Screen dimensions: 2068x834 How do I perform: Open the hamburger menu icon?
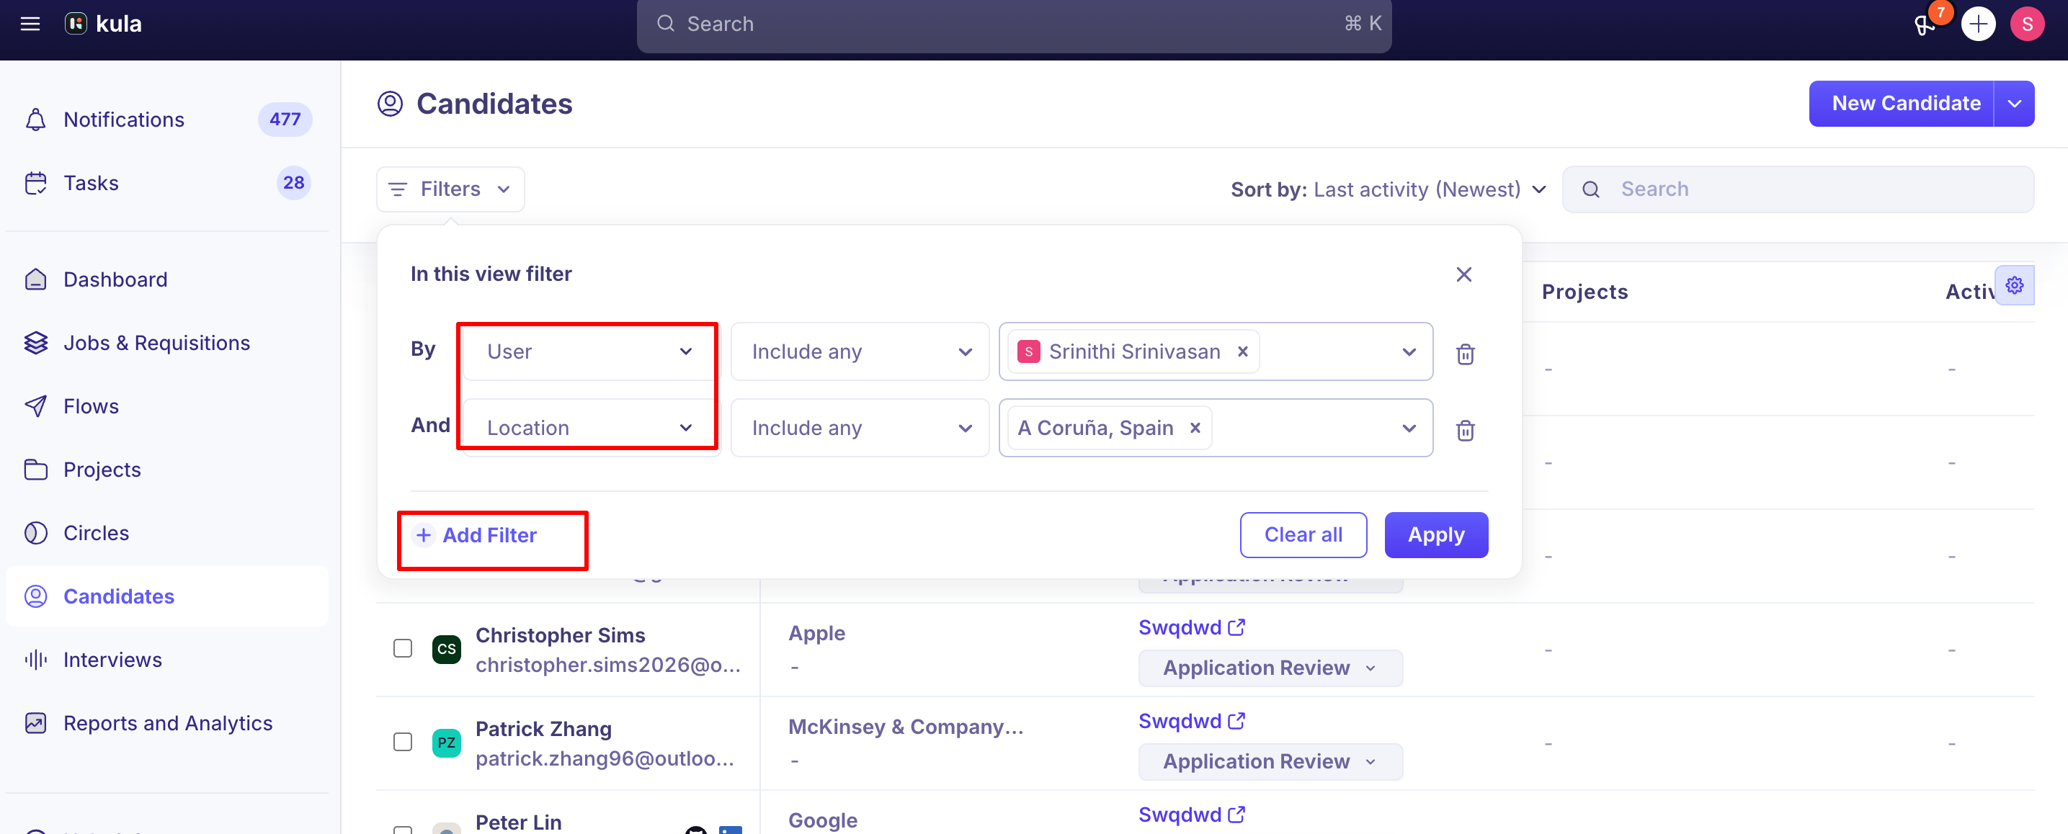click(x=30, y=24)
